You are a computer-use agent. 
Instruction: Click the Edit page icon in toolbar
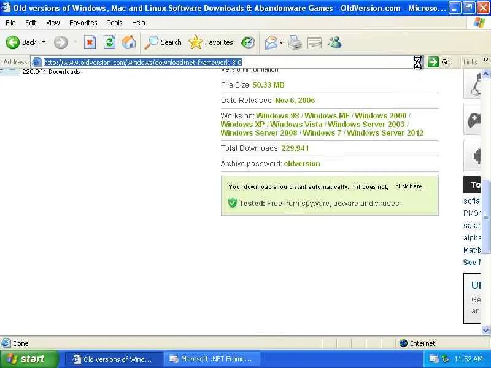[x=314, y=42]
